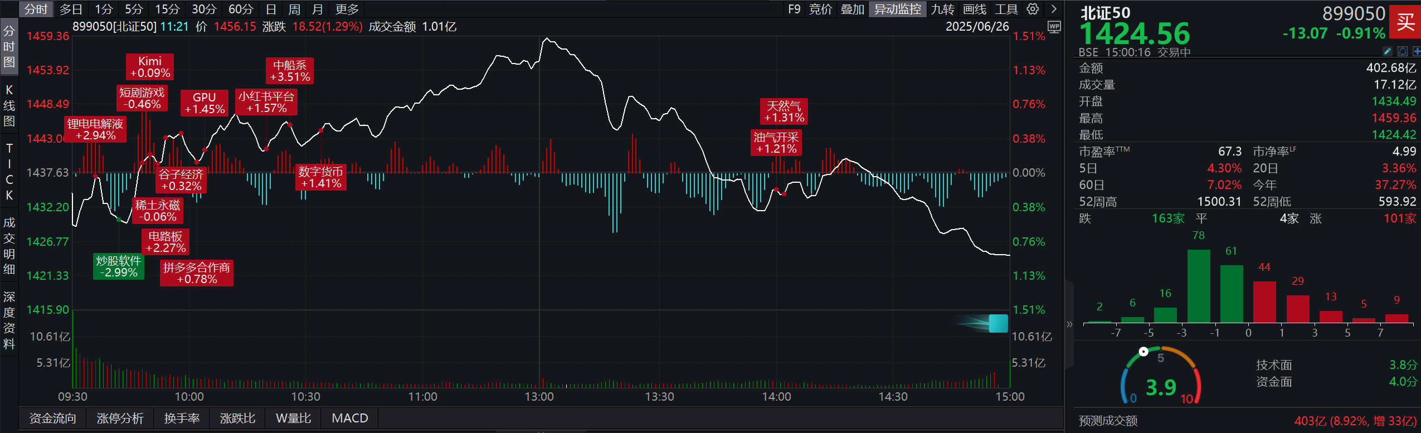The image size is (1421, 433).
Task: Open 竞价 auction view
Action: [x=820, y=9]
